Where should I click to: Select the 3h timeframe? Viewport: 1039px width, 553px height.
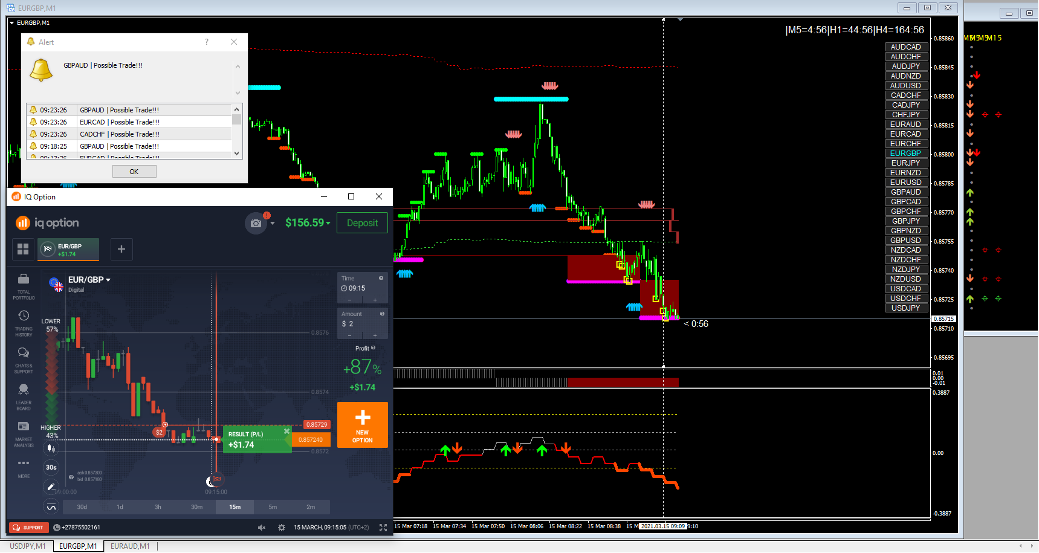coord(158,507)
